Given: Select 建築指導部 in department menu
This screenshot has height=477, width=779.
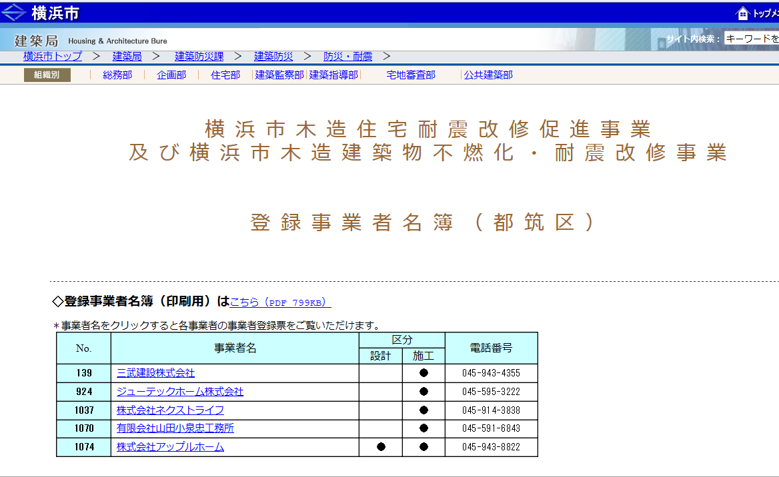Looking at the screenshot, I should coord(333,75).
